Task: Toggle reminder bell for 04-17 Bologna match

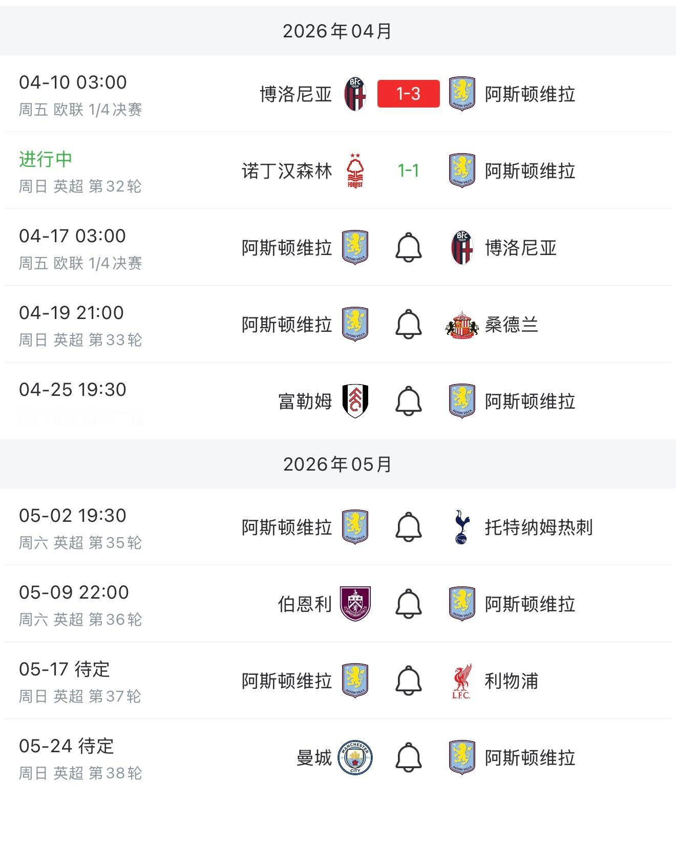Action: tap(409, 247)
